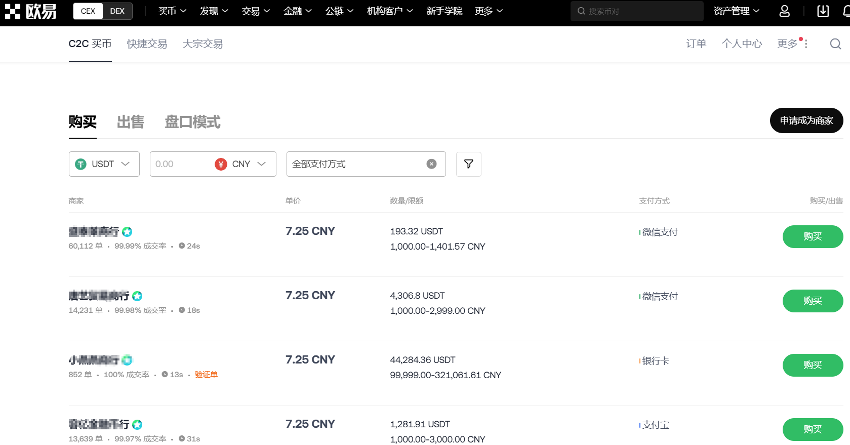Image resolution: width=850 pixels, height=445 pixels.
Task: Open the three-dot more options icon
Action: (806, 44)
